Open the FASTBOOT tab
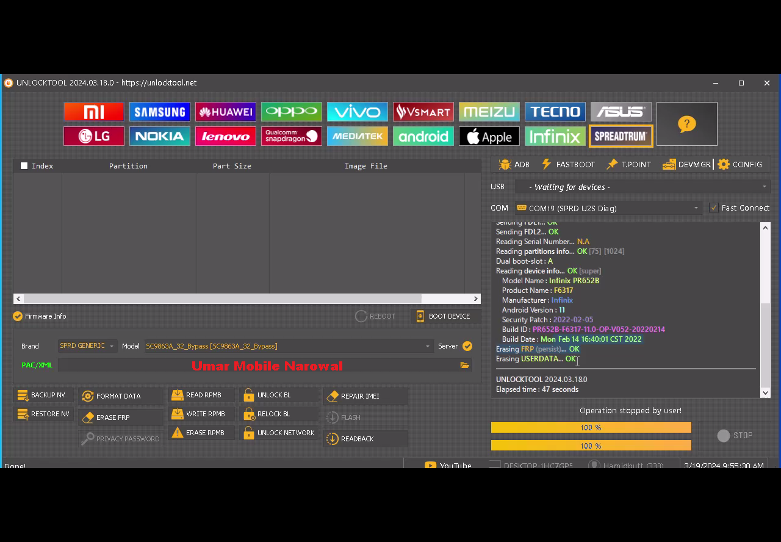 (568, 164)
